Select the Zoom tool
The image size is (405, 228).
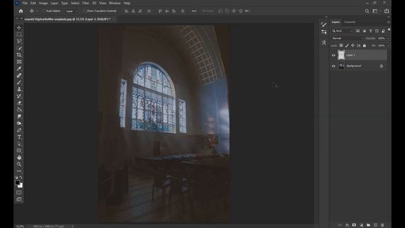point(19,164)
